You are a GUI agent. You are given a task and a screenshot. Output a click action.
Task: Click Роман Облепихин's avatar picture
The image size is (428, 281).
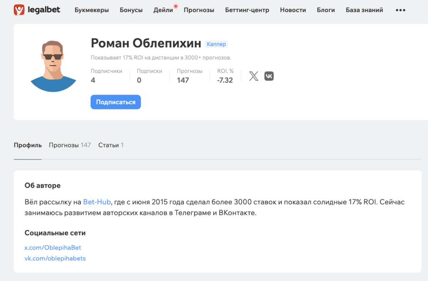(x=53, y=66)
